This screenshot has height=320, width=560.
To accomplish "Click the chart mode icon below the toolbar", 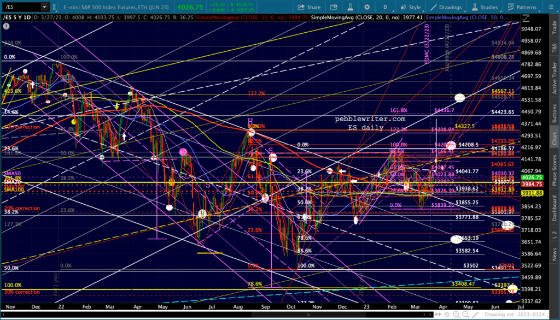I will click(526, 18).
